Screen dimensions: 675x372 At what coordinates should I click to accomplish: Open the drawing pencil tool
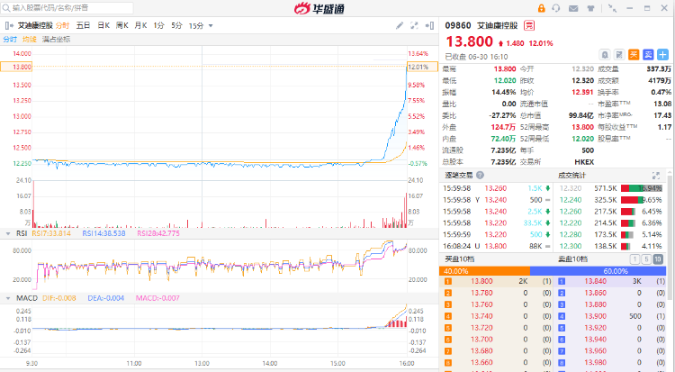pyautogui.click(x=400, y=26)
